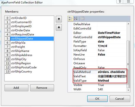Viewport: 135px width, 107px height.
Task: Switch property grid to Categorized view
Action: [70, 19]
